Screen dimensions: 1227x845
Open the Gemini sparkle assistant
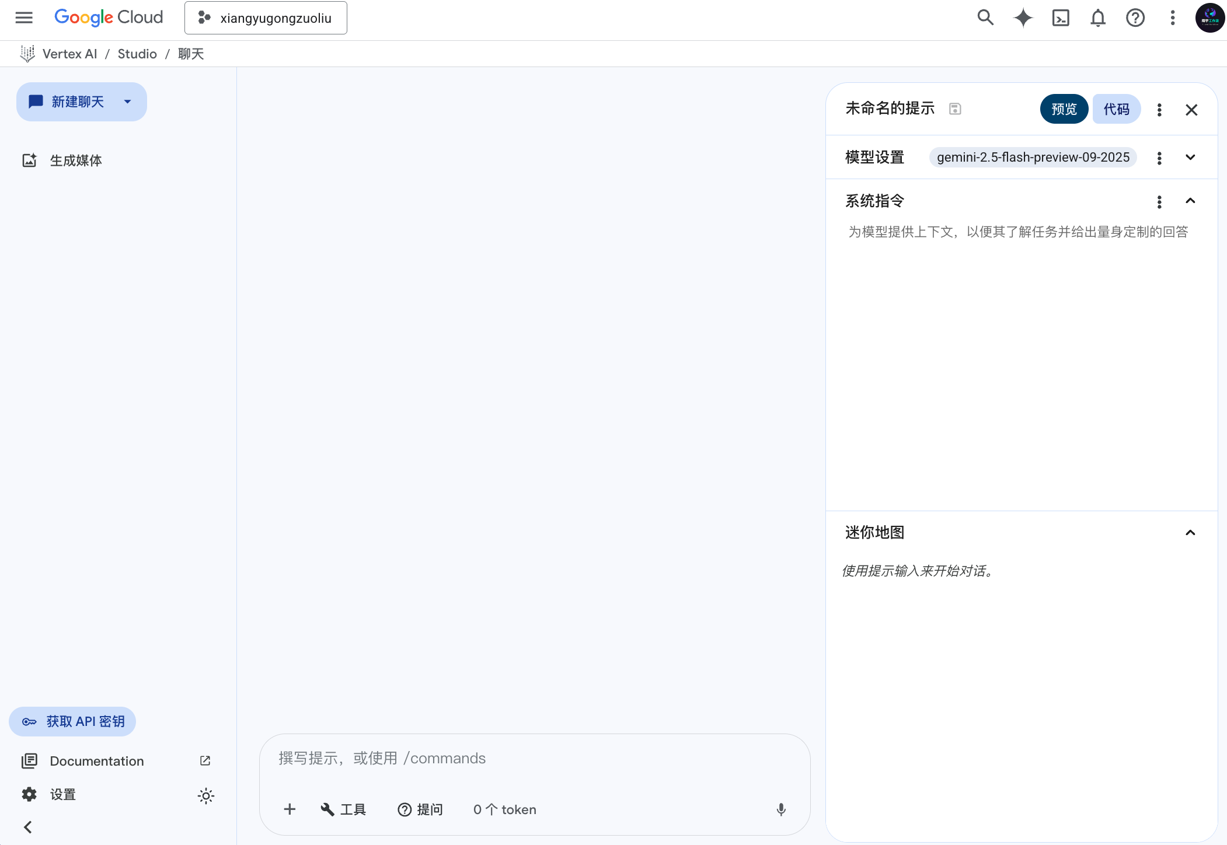1023,18
